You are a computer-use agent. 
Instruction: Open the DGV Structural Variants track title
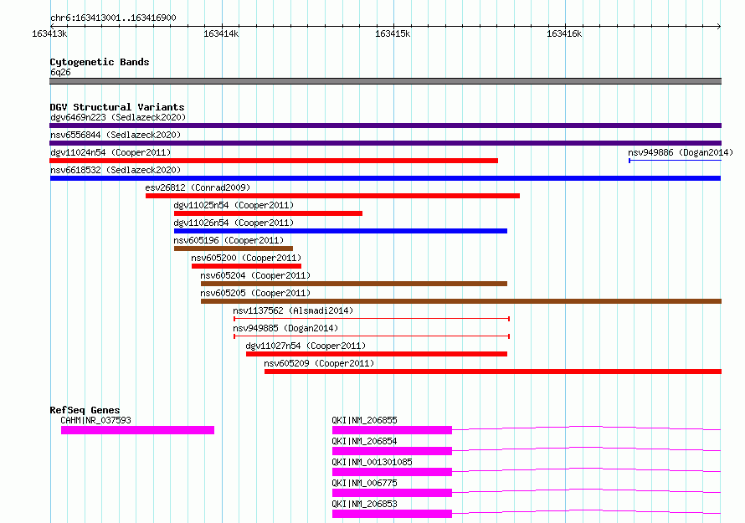117,107
